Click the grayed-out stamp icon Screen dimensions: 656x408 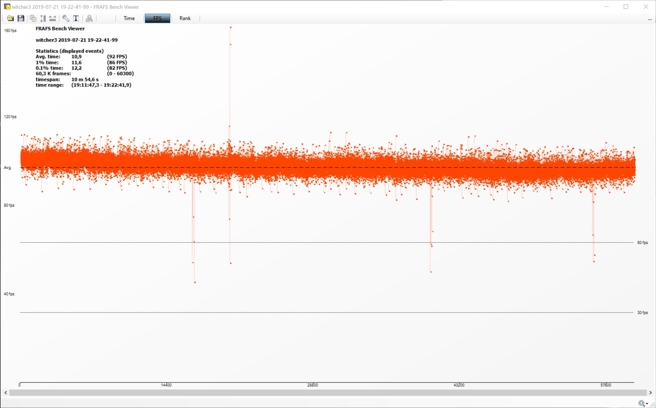click(89, 18)
